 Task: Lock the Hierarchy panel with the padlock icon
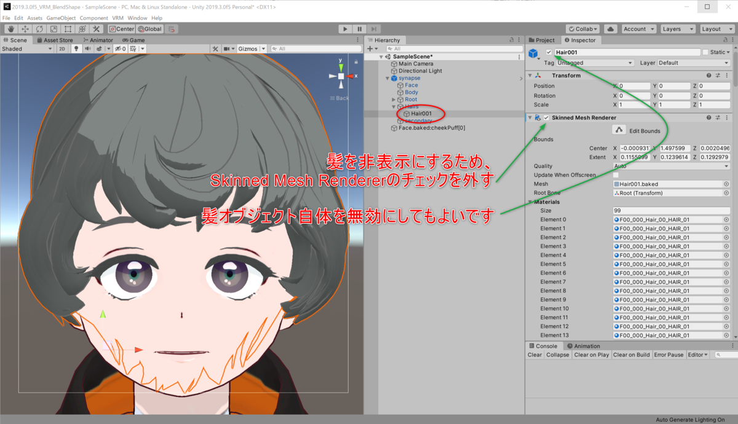coord(510,40)
